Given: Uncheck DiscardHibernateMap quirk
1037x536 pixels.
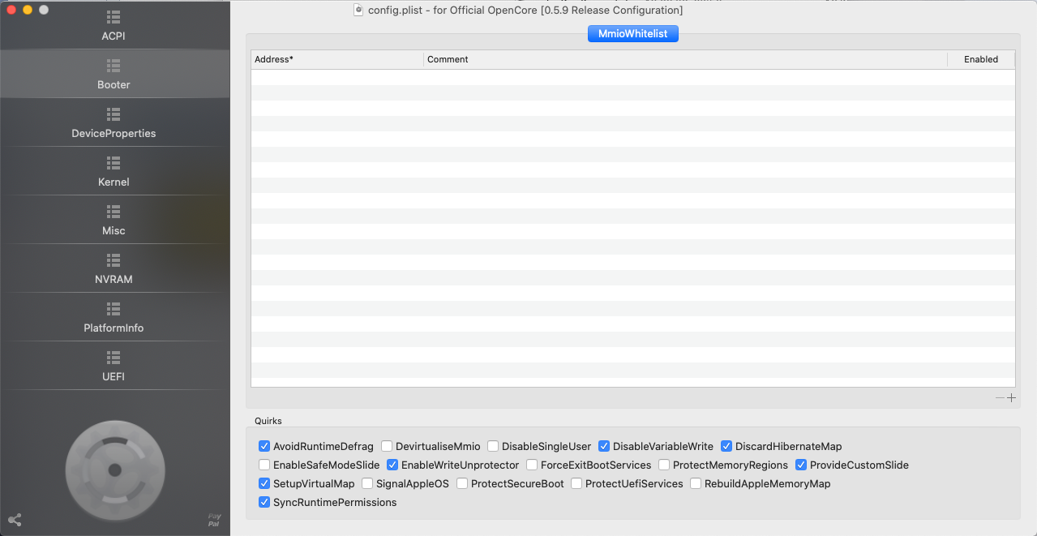Looking at the screenshot, I should (x=726, y=446).
